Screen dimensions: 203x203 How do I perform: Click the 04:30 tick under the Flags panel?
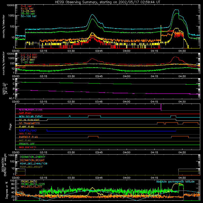pos(182,153)
